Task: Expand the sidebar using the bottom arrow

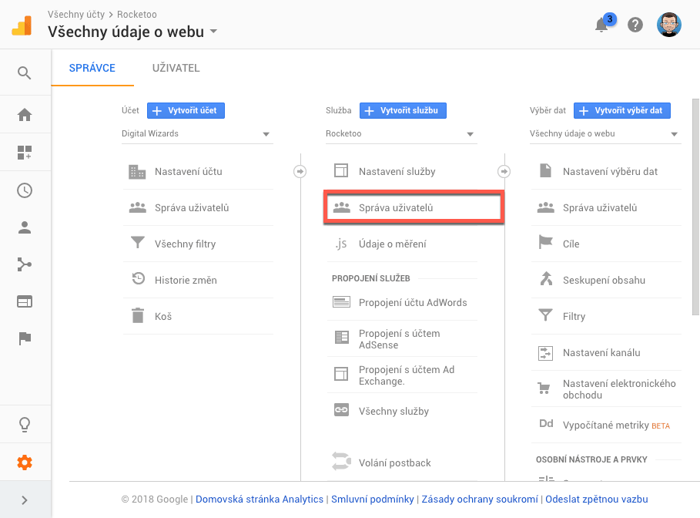Action: 24,499
